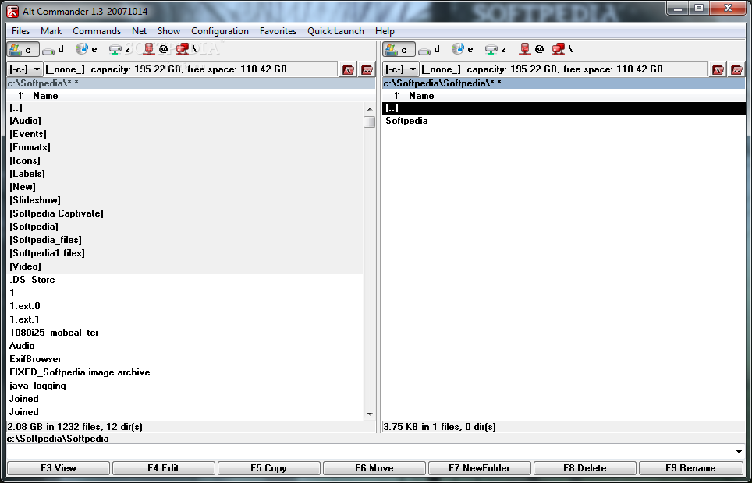Select highlighted [..] entry in right panel
The width and height of the screenshot is (752, 483).
click(x=564, y=108)
